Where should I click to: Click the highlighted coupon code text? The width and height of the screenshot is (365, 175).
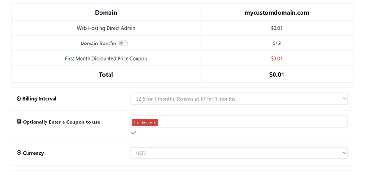point(145,122)
